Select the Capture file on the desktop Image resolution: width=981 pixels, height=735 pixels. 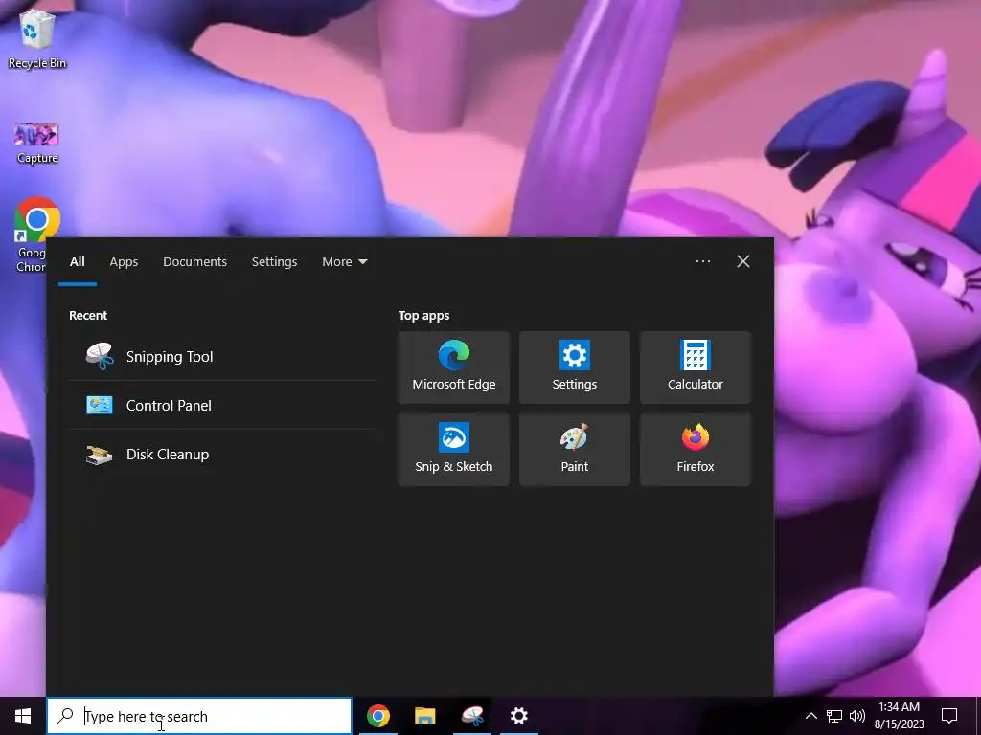click(x=37, y=144)
